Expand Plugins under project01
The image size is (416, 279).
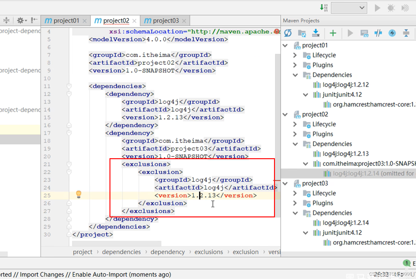pos(295,65)
